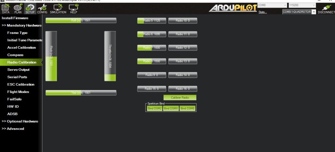Viewport: 335px width, 152px height.
Task: Open the 115200 baud rate dropdown
Action: [x=302, y=5]
